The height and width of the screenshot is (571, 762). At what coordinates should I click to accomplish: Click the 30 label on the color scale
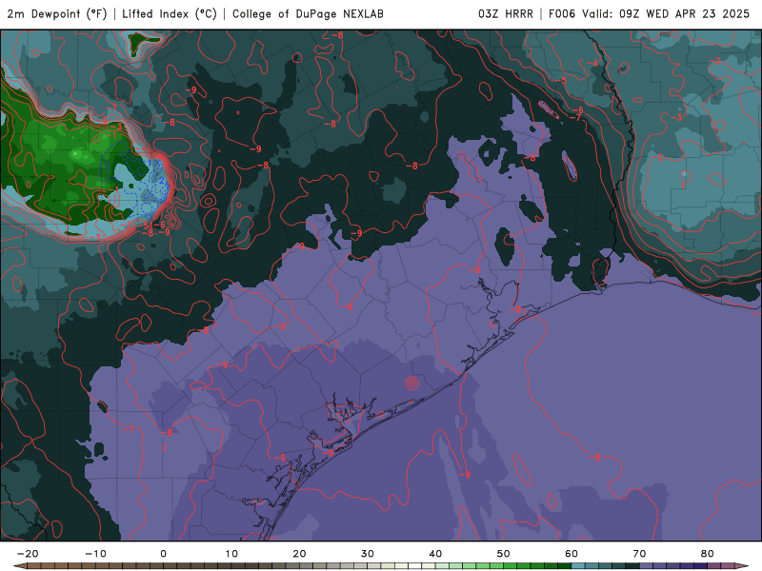(368, 554)
